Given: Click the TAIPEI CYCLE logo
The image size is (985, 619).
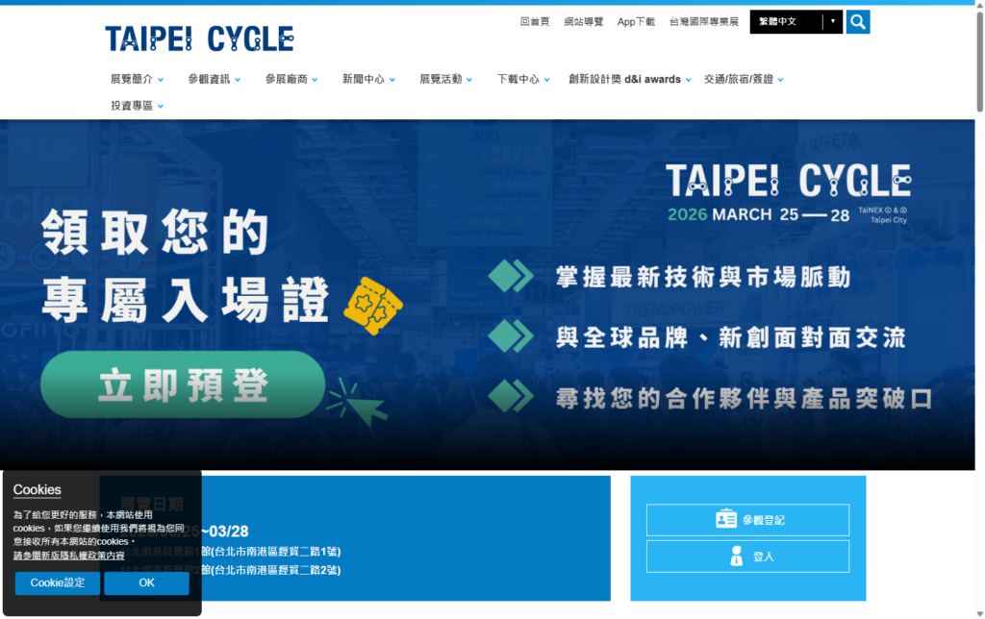Looking at the screenshot, I should click(x=199, y=38).
